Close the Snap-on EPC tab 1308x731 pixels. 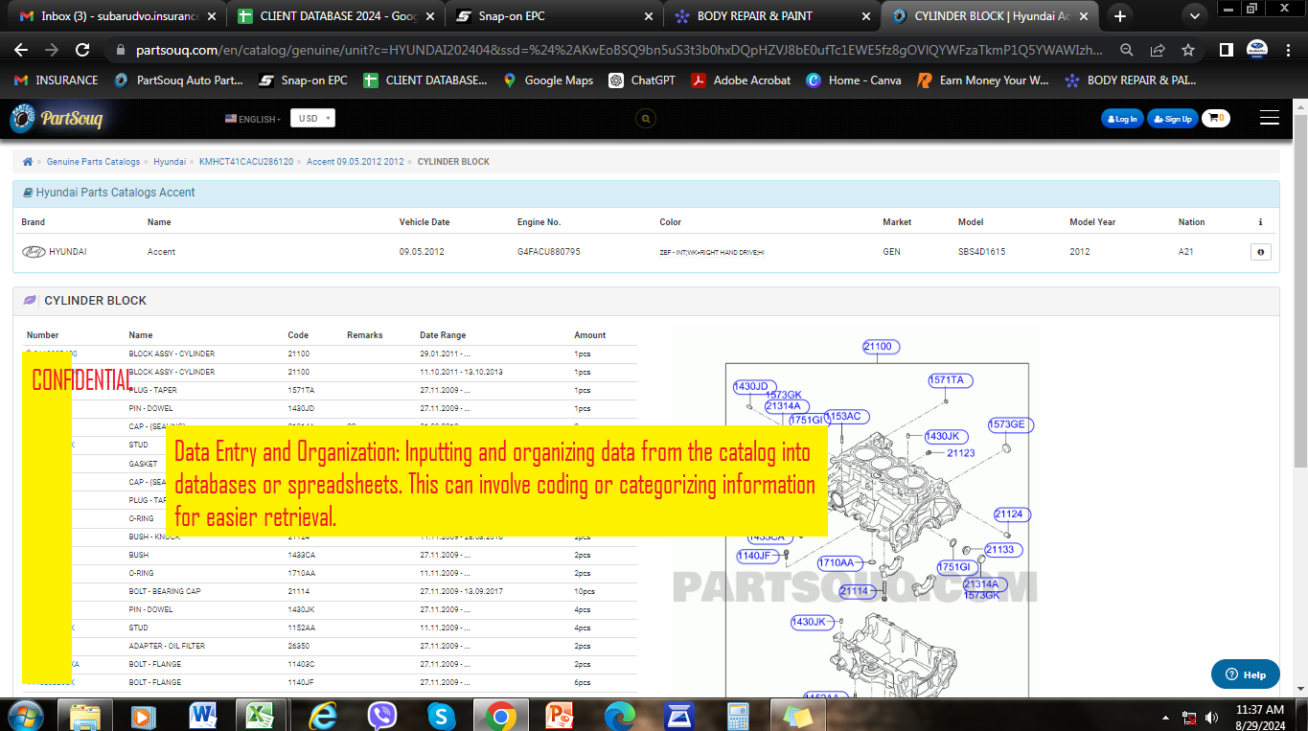click(647, 16)
